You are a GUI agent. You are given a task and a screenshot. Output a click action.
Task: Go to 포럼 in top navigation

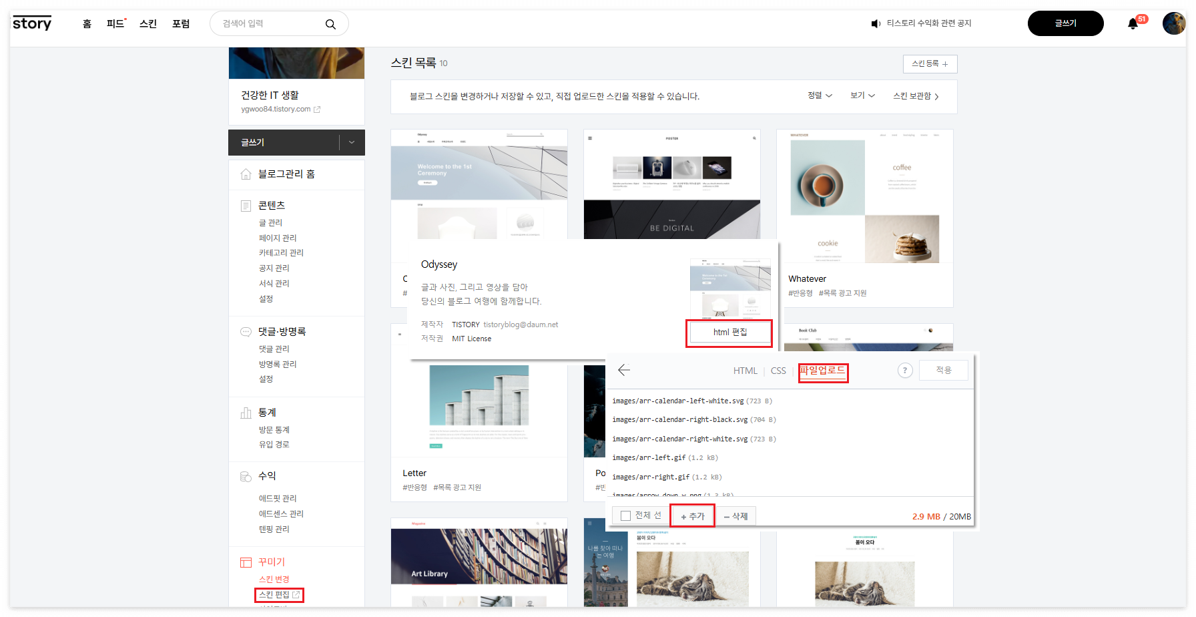(180, 24)
